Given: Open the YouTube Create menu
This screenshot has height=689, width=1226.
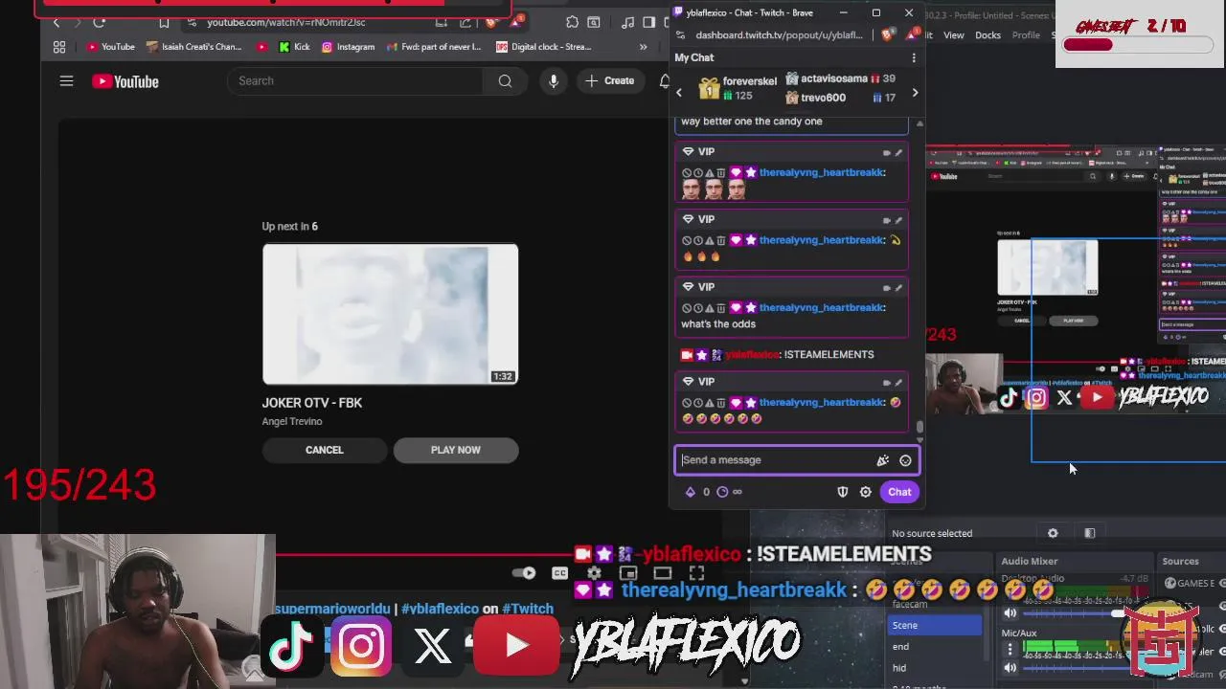Looking at the screenshot, I should [609, 81].
